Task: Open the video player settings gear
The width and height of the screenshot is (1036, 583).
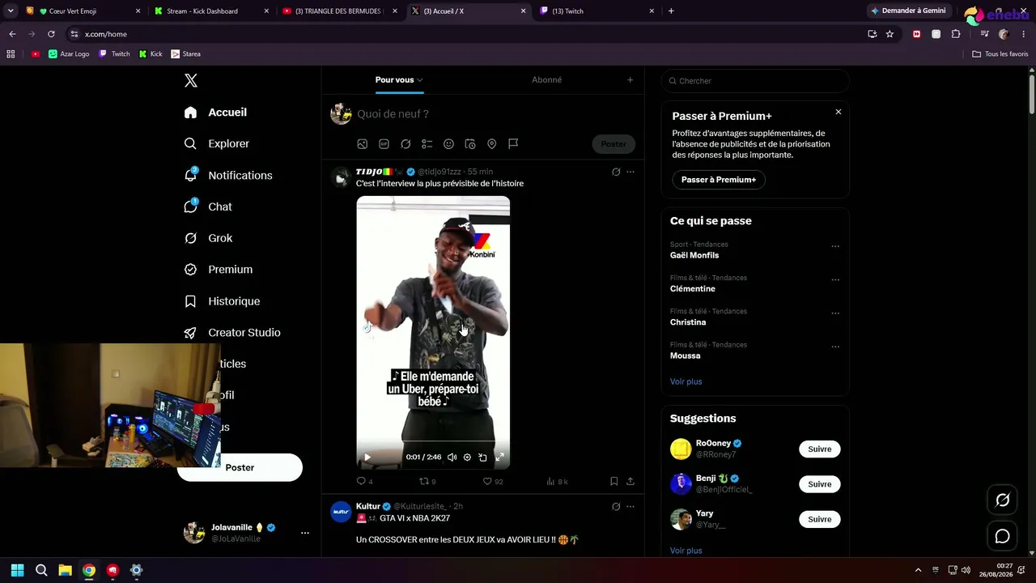Action: pos(467,457)
